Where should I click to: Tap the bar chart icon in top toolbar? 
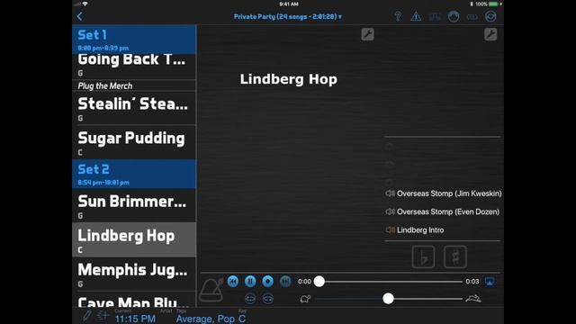[x=435, y=16]
